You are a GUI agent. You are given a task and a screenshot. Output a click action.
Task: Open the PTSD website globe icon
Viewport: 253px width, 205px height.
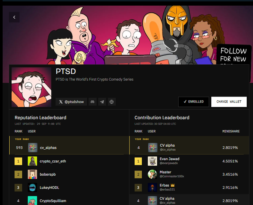[112, 102]
